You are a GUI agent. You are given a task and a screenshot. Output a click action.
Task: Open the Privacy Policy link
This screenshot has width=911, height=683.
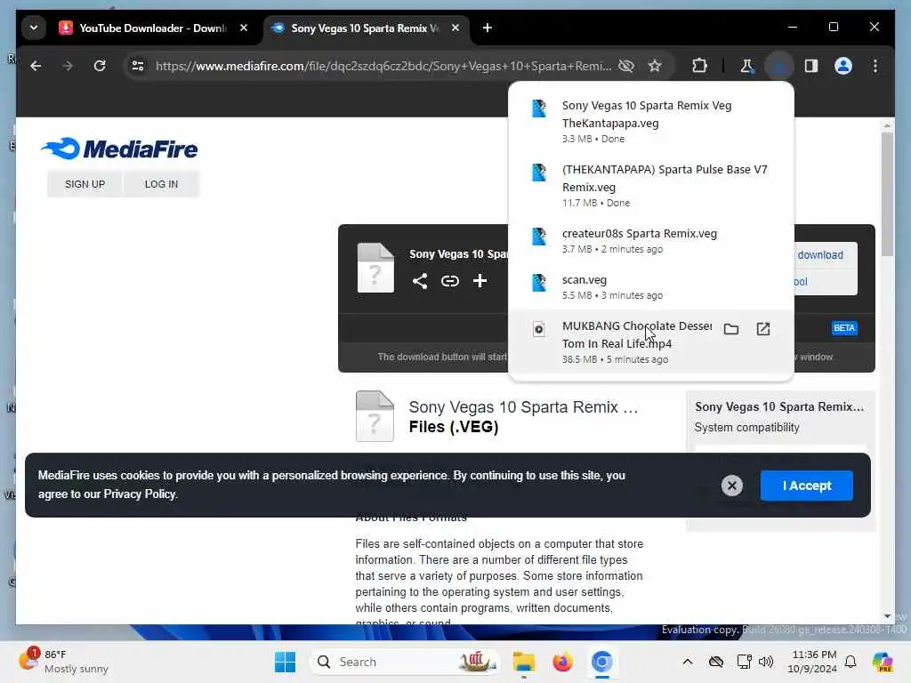click(x=140, y=494)
